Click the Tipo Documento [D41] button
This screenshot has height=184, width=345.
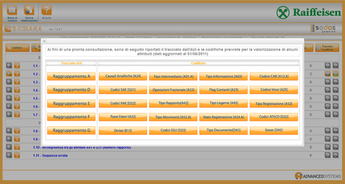click(x=223, y=130)
